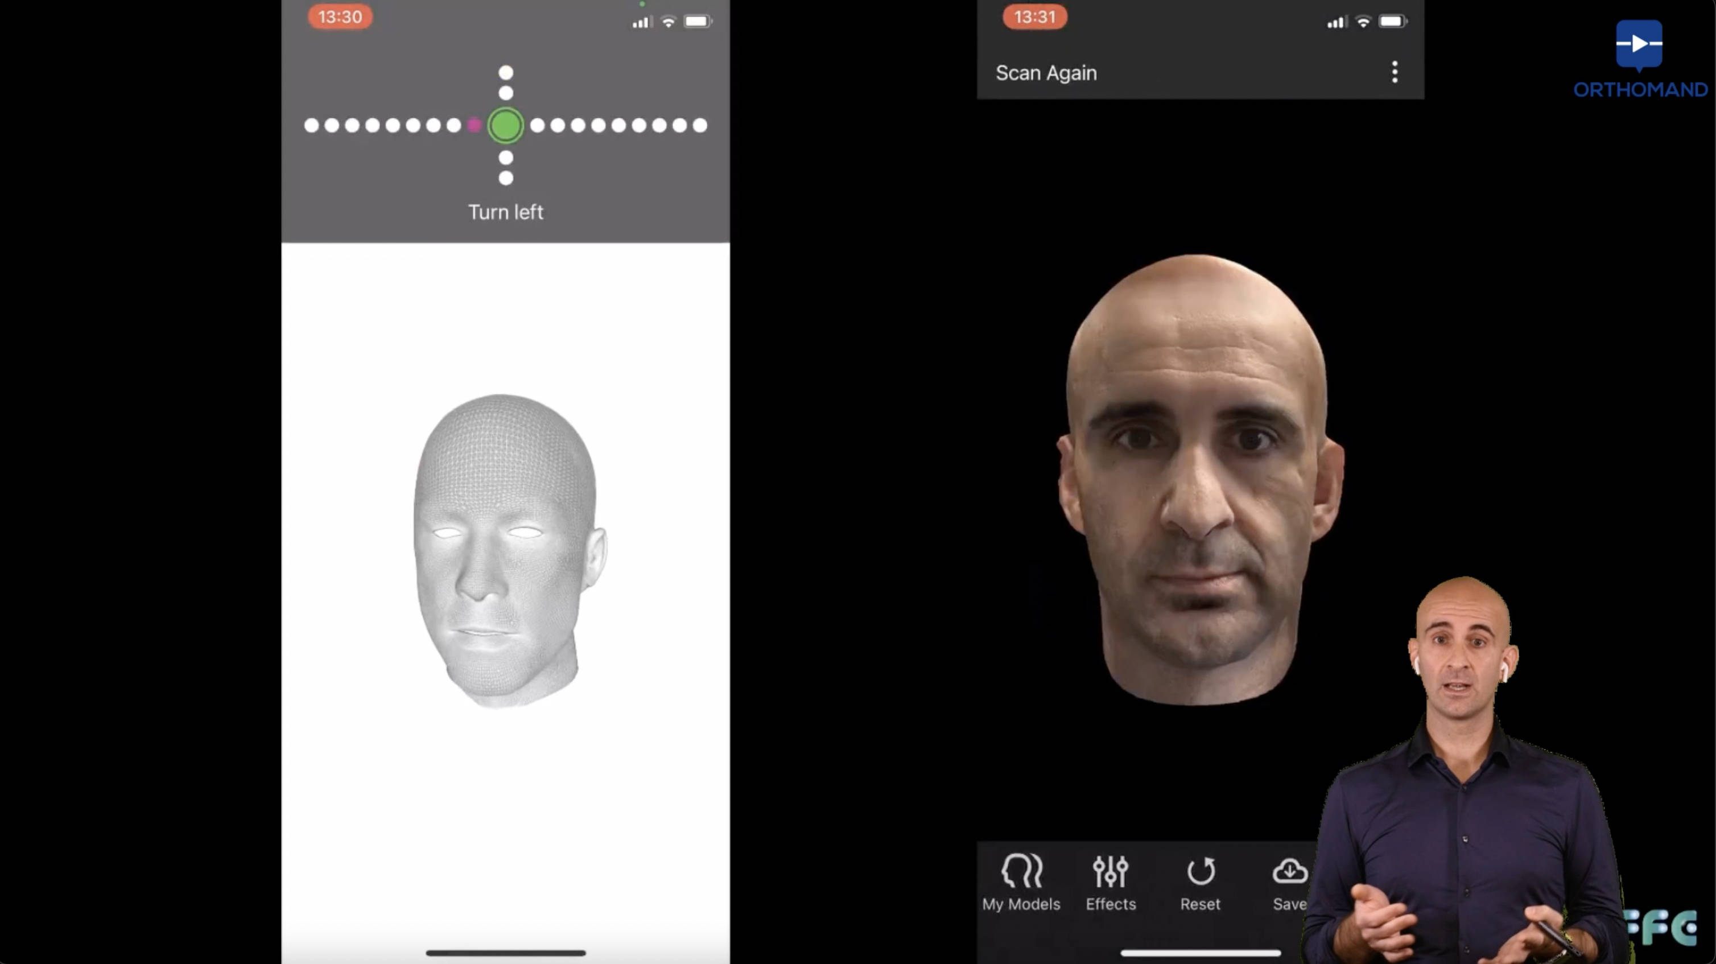Tap the 13:31 recording time pill

point(1034,17)
